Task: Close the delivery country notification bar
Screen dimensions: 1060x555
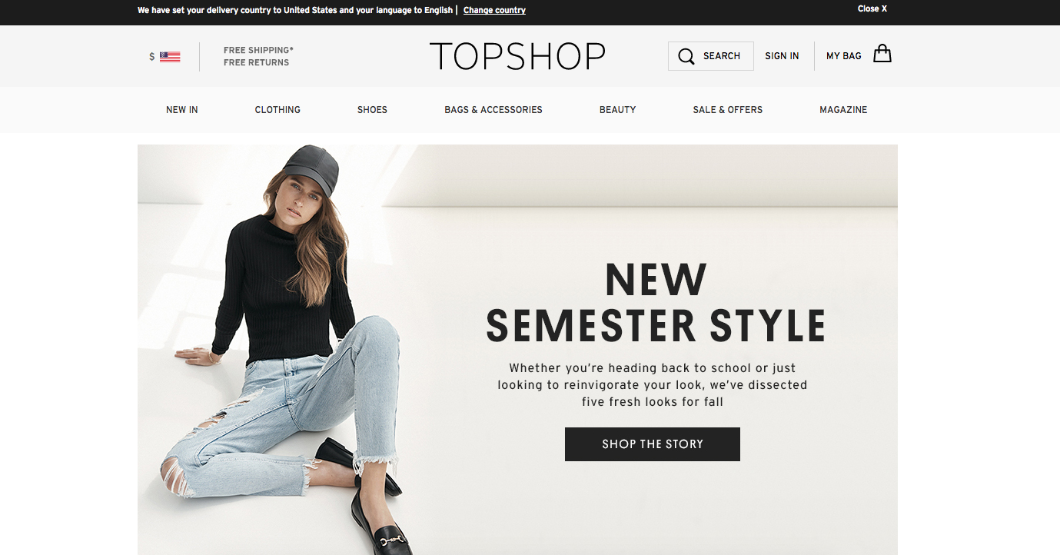Action: click(872, 9)
